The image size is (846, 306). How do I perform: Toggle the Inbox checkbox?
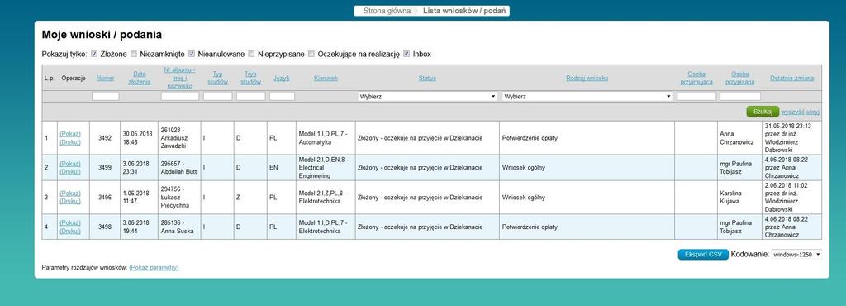[x=406, y=54]
